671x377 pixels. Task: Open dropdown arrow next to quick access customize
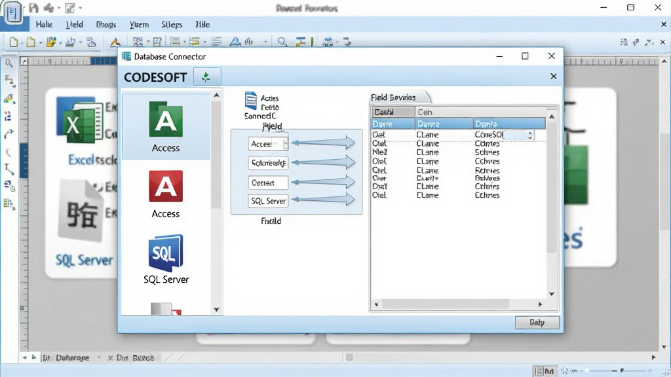pyautogui.click(x=81, y=8)
